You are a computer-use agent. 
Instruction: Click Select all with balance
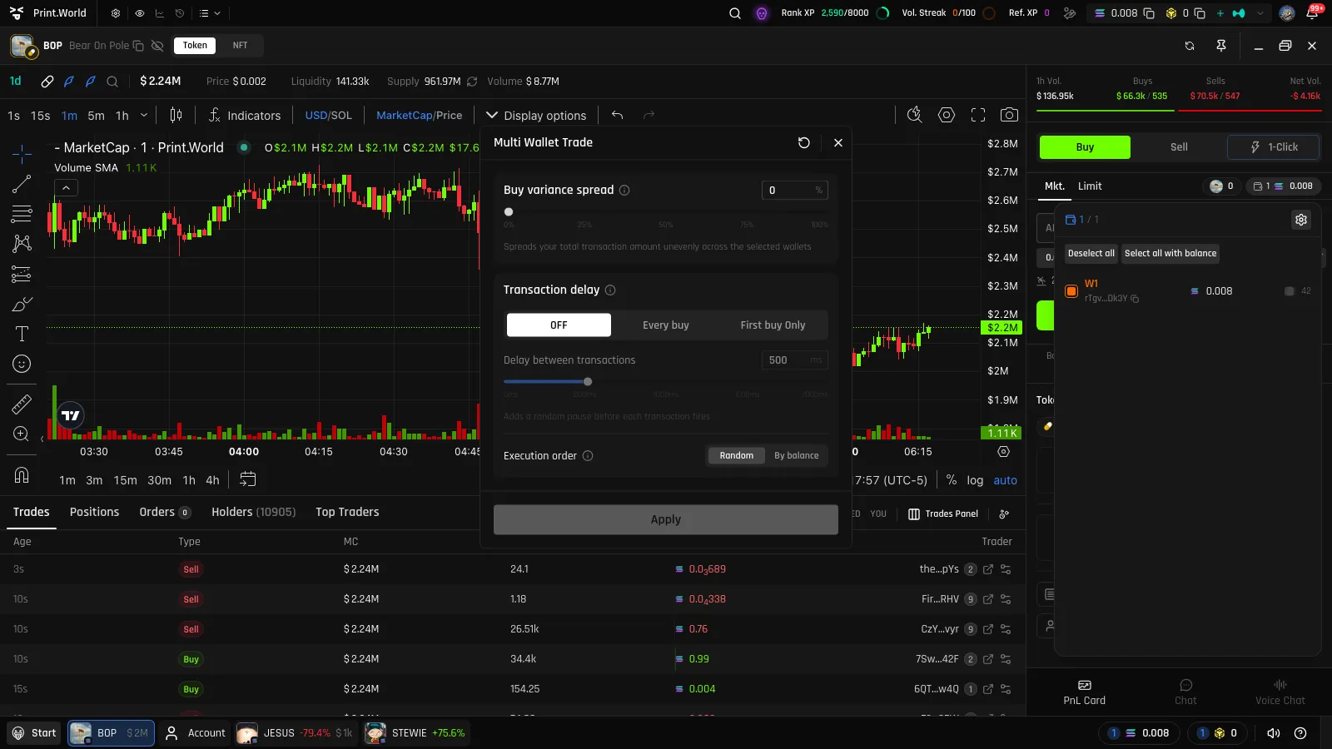1170,253
